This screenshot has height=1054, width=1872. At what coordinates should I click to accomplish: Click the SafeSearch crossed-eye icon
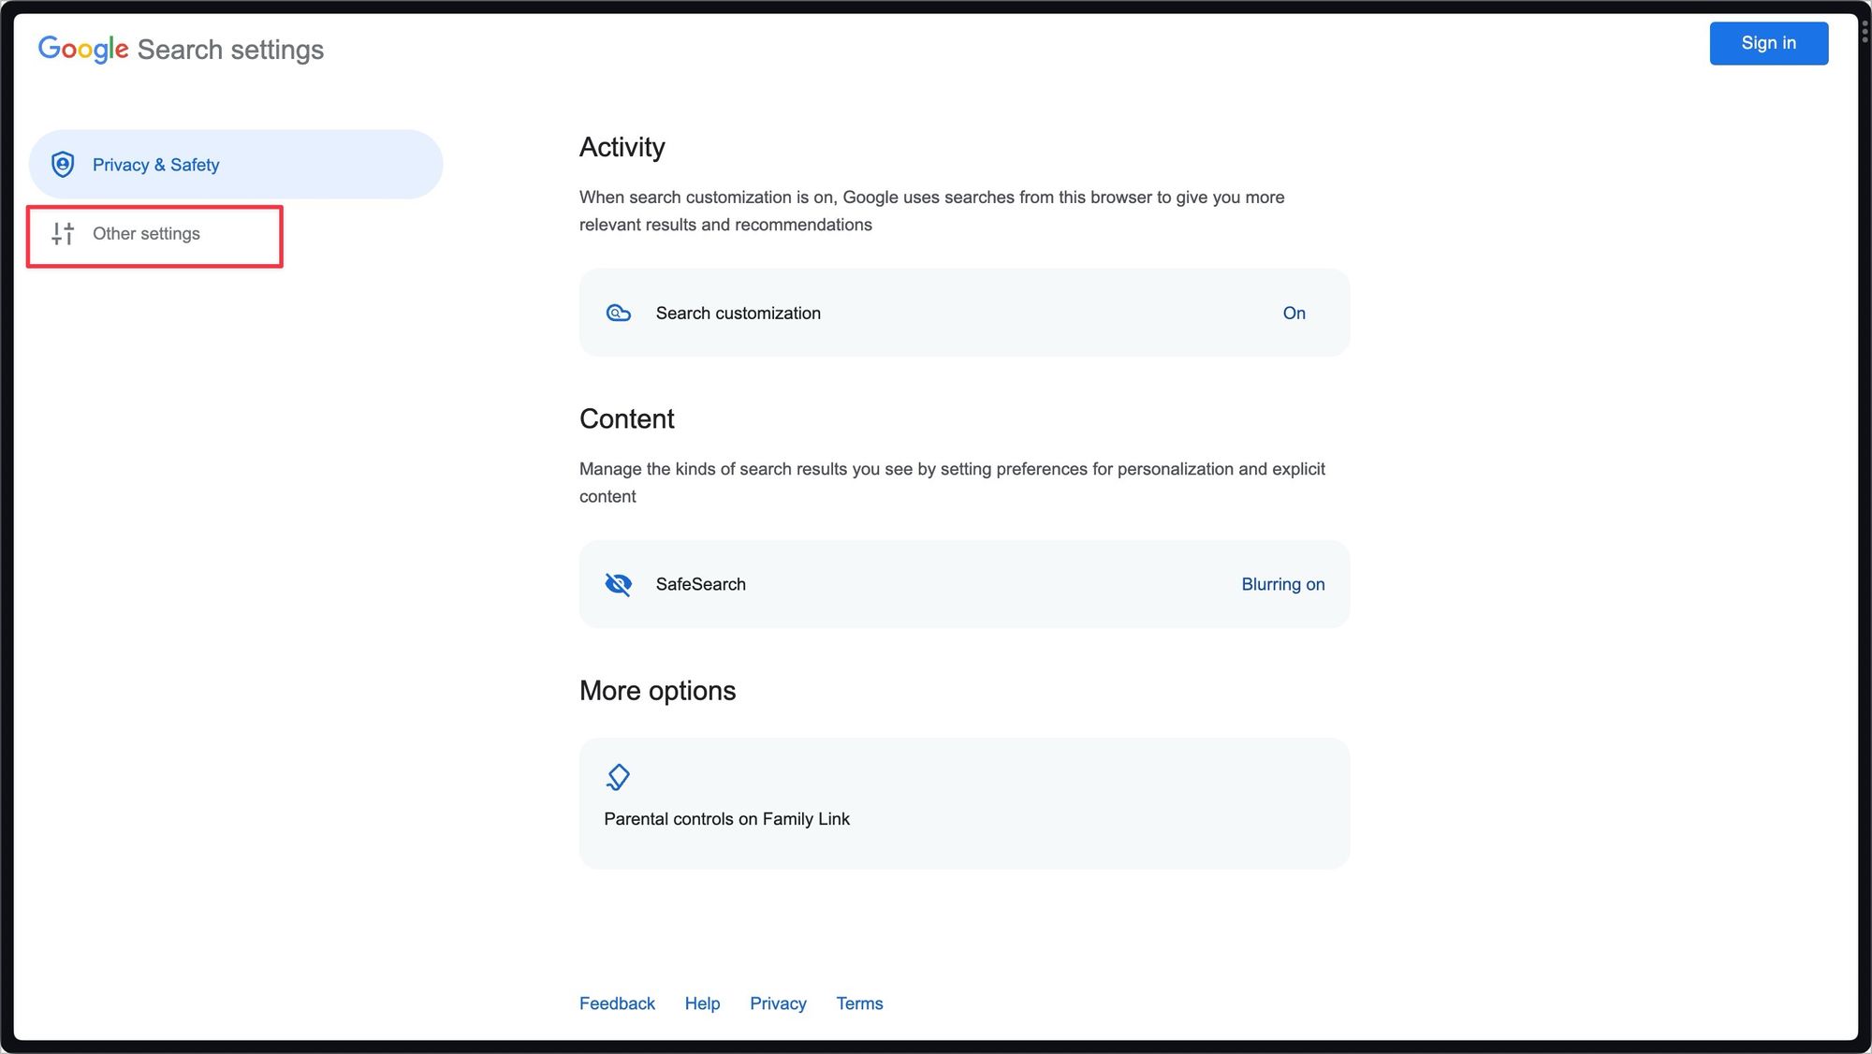point(618,584)
